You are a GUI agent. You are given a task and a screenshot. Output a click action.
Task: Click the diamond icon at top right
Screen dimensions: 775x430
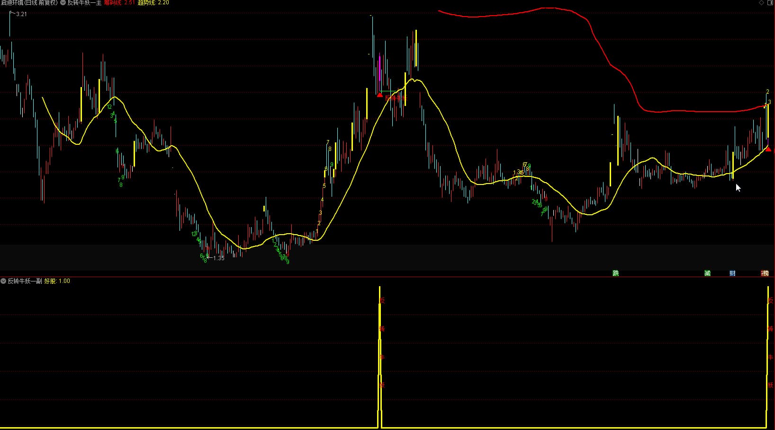tap(762, 3)
